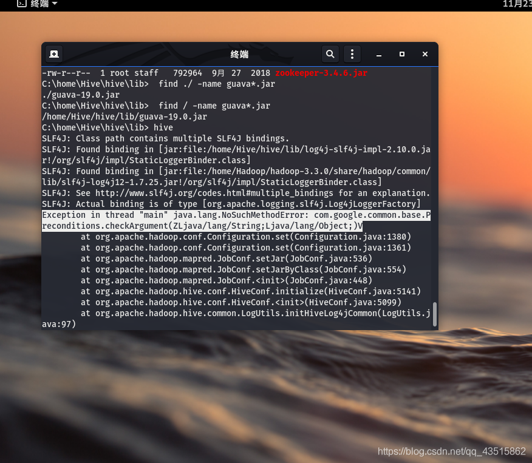
Task: Click the date clock in the top bar
Action: click(x=517, y=4)
